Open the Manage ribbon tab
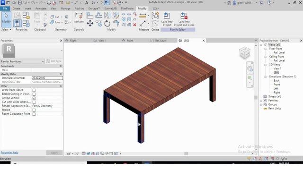Image resolution: width=303 pixels, height=170 pixels. (65, 8)
